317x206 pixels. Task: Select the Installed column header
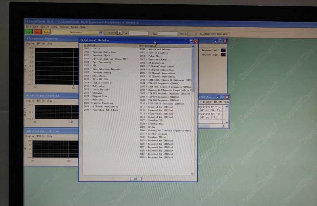[111, 45]
